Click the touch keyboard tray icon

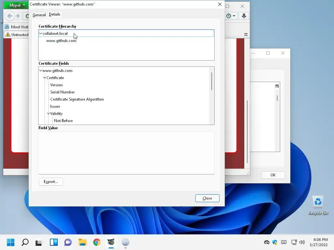[284, 242]
